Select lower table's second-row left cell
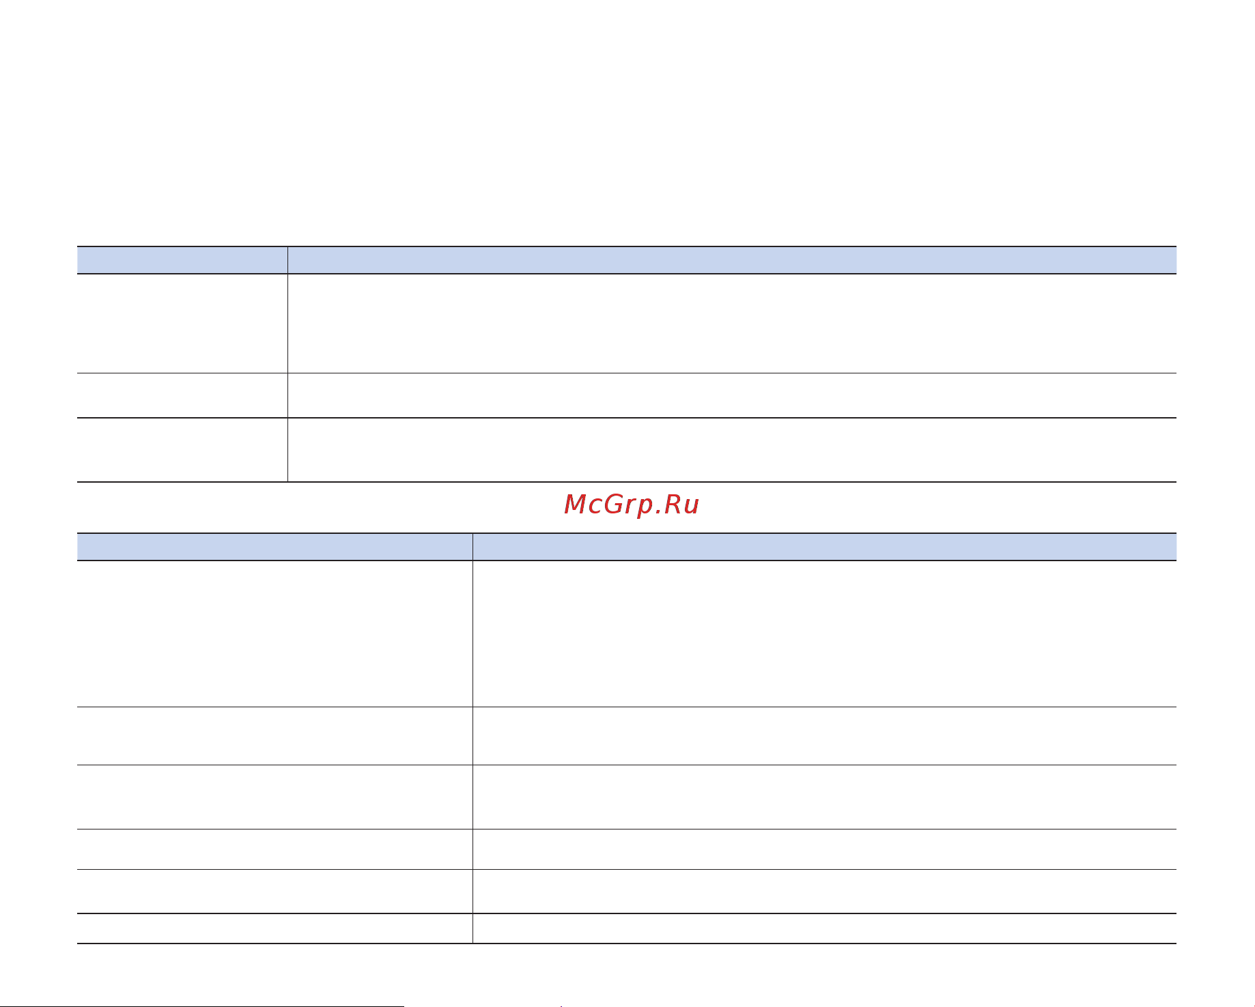This screenshot has width=1255, height=1007. point(274,736)
